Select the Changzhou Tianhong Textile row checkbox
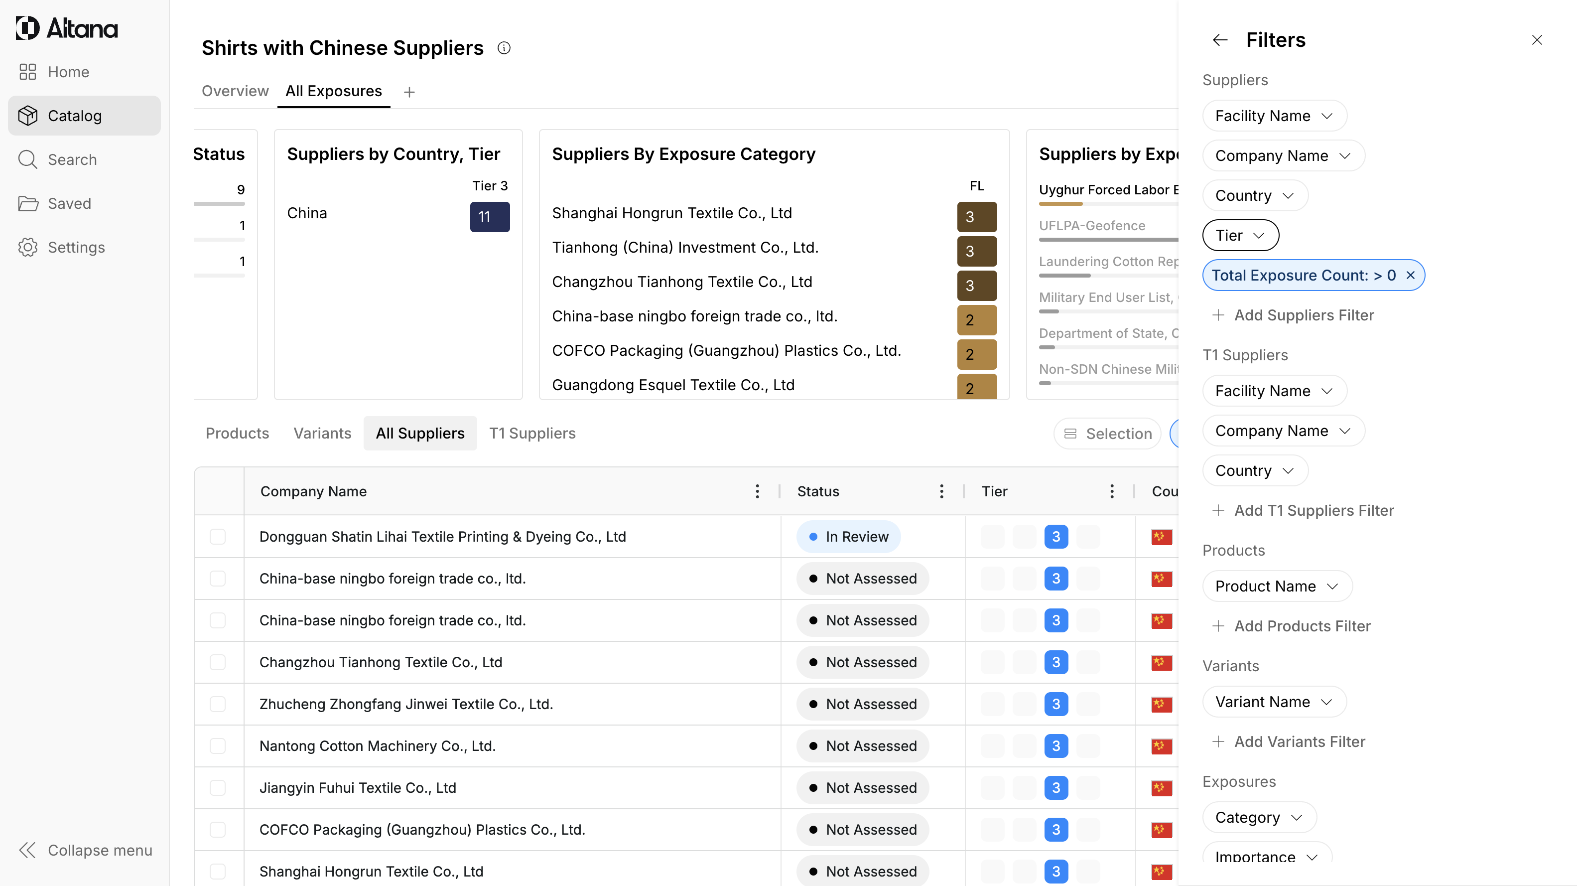This screenshot has width=1577, height=886. point(217,662)
